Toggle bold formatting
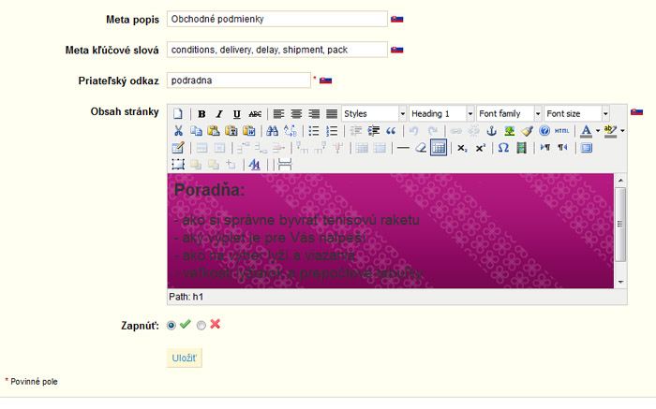Screen dimensions: 656x409 [201, 113]
